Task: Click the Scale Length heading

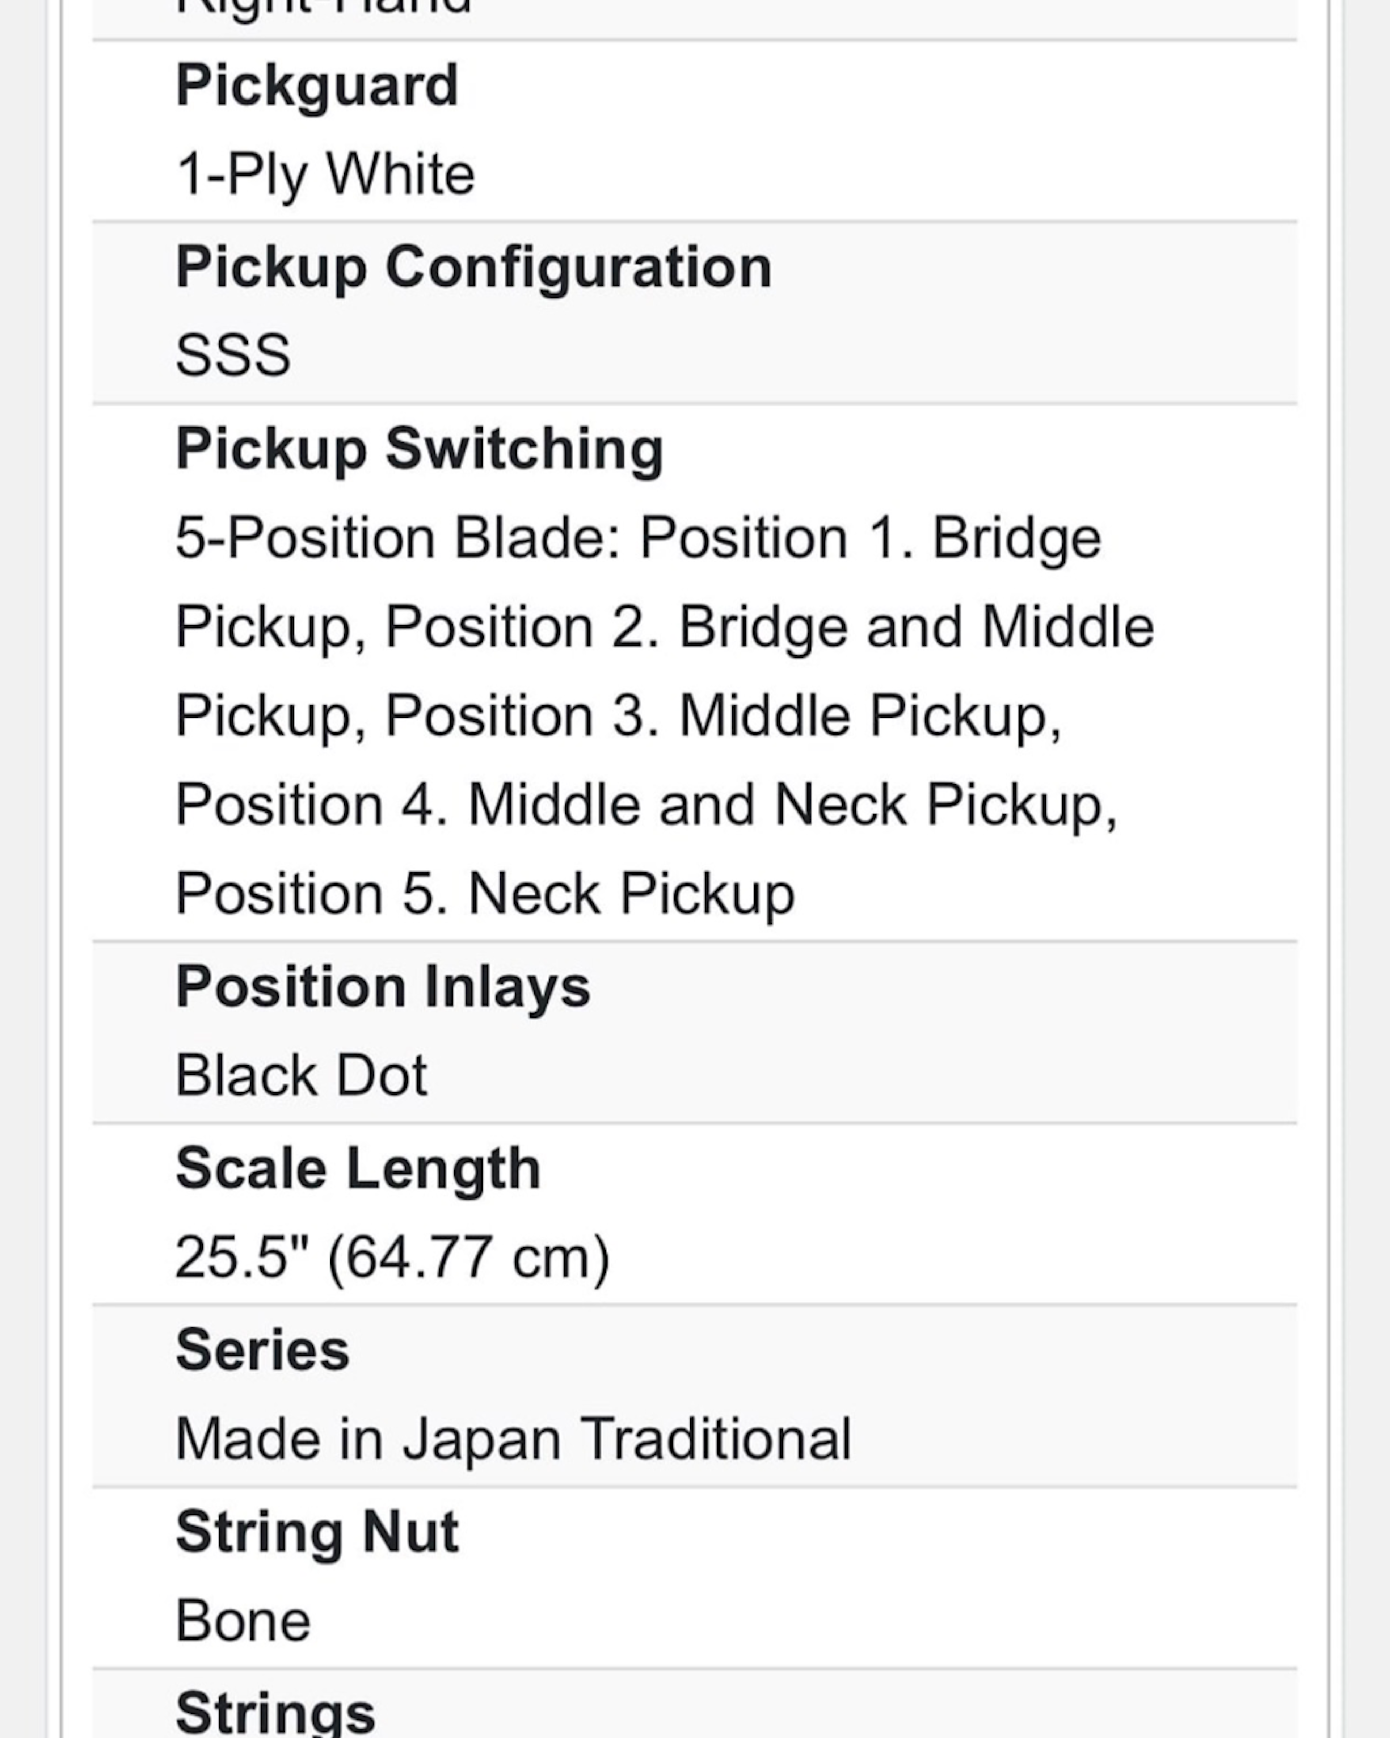Action: (x=358, y=1169)
